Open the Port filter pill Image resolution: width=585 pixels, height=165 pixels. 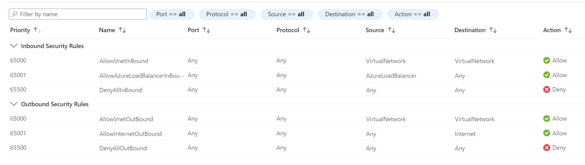point(171,14)
